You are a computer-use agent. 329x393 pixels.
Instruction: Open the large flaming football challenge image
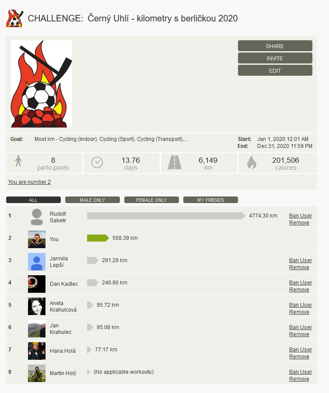(42, 84)
